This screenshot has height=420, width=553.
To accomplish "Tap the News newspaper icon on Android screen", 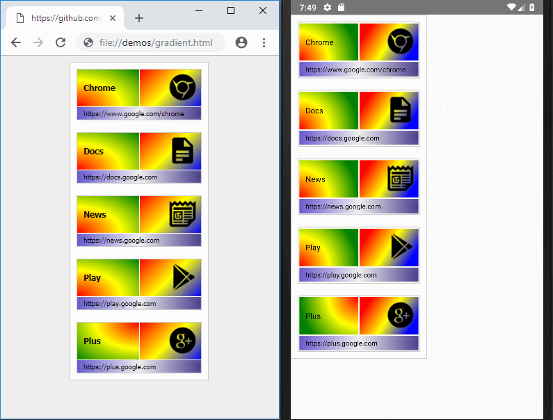I will pos(400,179).
